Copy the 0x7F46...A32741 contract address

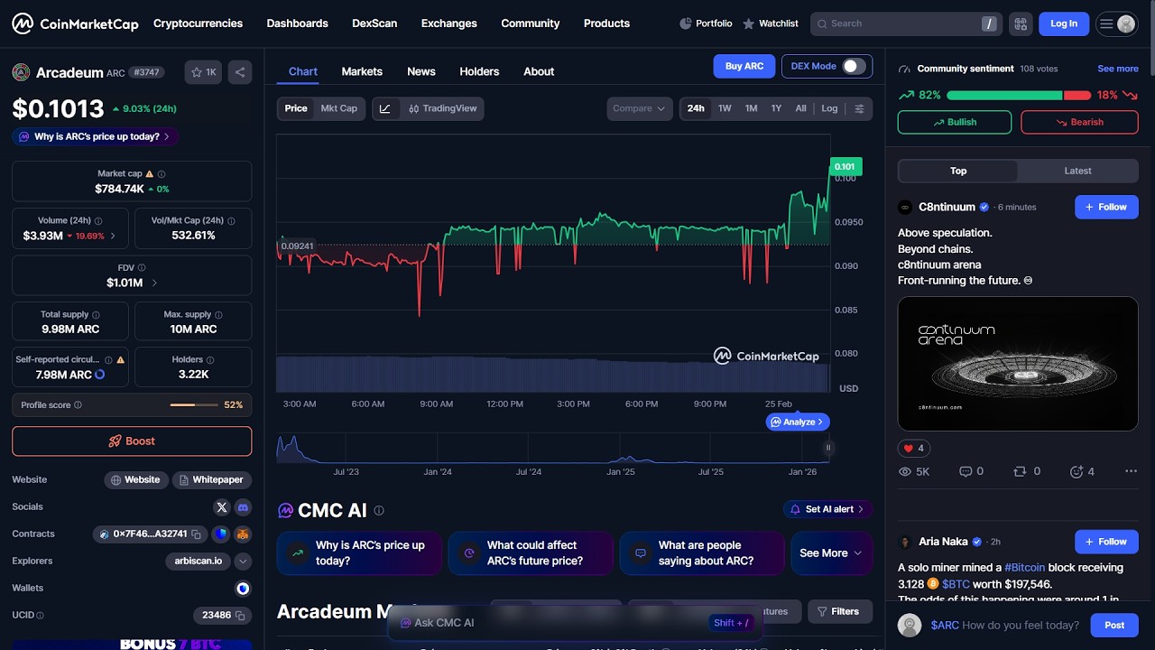[x=196, y=534]
